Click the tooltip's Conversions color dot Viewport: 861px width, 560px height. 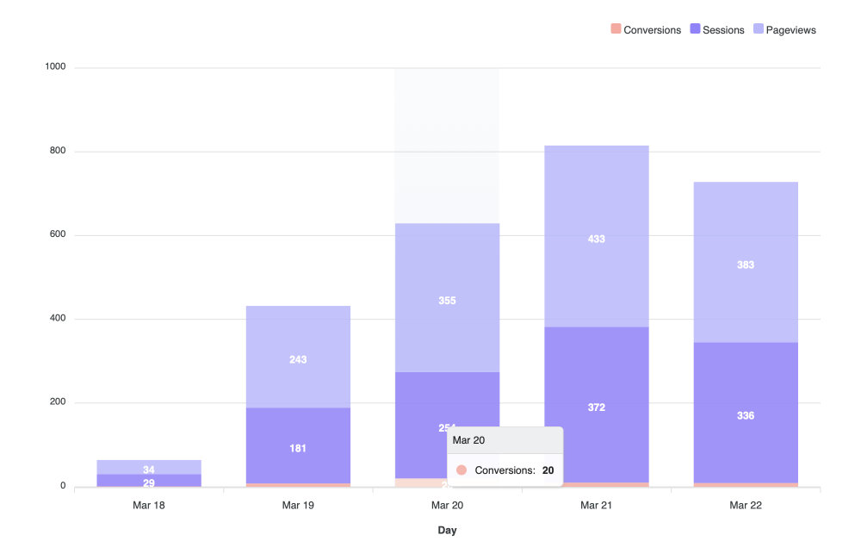coord(461,470)
